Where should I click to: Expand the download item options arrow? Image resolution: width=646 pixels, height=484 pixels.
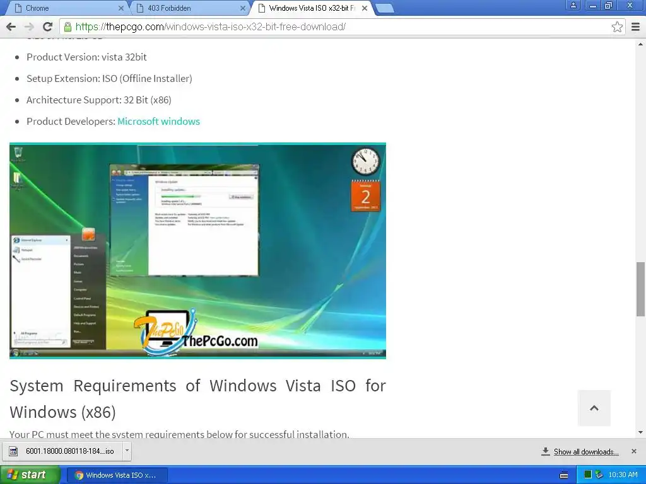click(x=127, y=451)
